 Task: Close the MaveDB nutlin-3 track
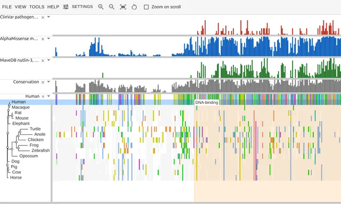pyautogui.click(x=43, y=61)
